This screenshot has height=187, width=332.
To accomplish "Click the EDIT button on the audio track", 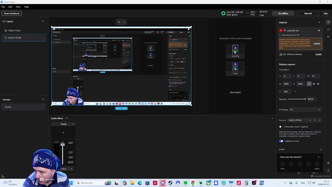I will coord(71,143).
